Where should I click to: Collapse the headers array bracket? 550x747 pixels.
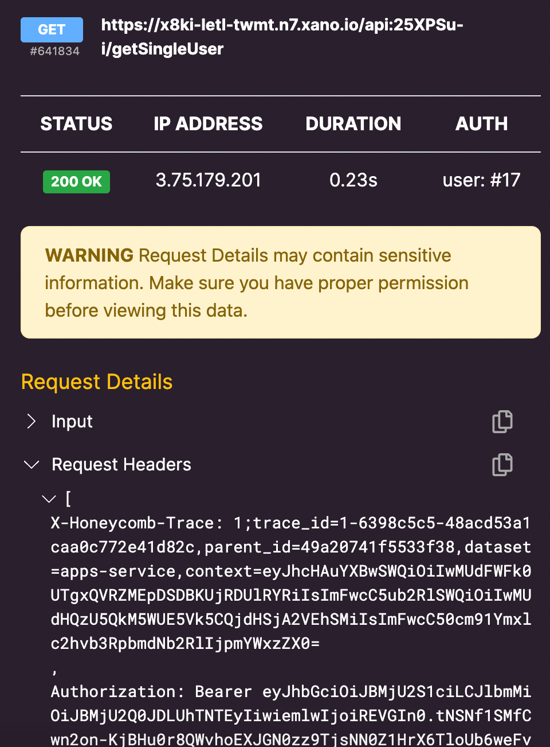49,499
